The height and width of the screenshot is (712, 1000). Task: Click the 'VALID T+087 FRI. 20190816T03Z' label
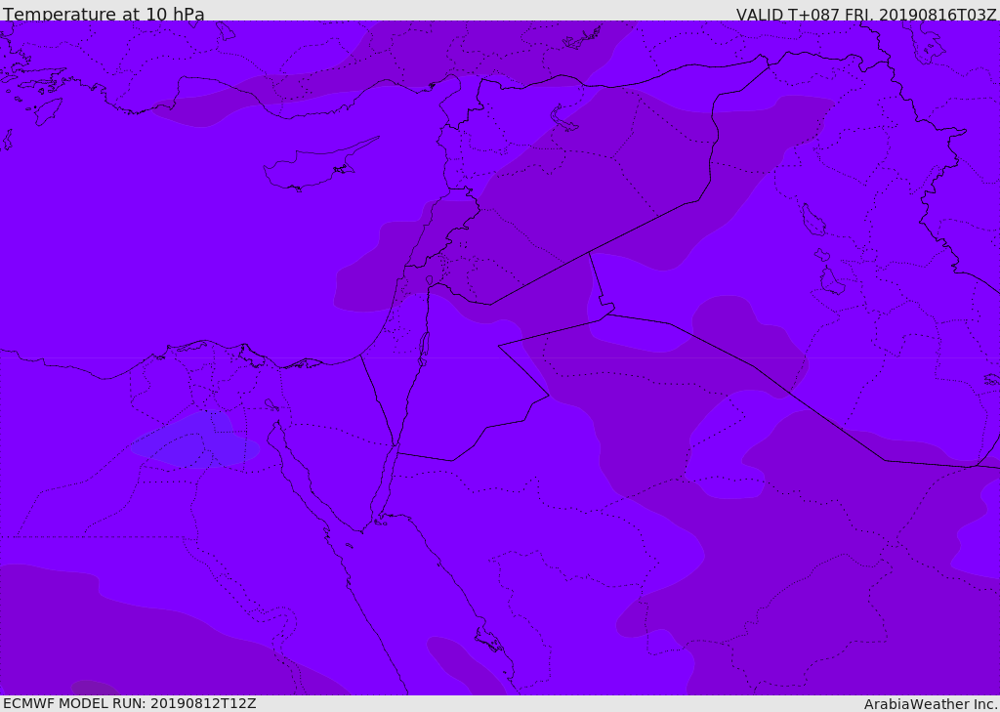pos(866,15)
